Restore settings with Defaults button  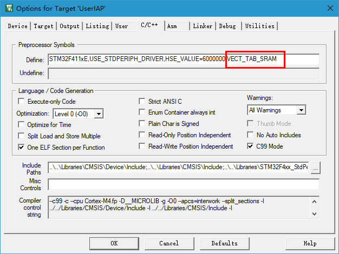(x=224, y=243)
